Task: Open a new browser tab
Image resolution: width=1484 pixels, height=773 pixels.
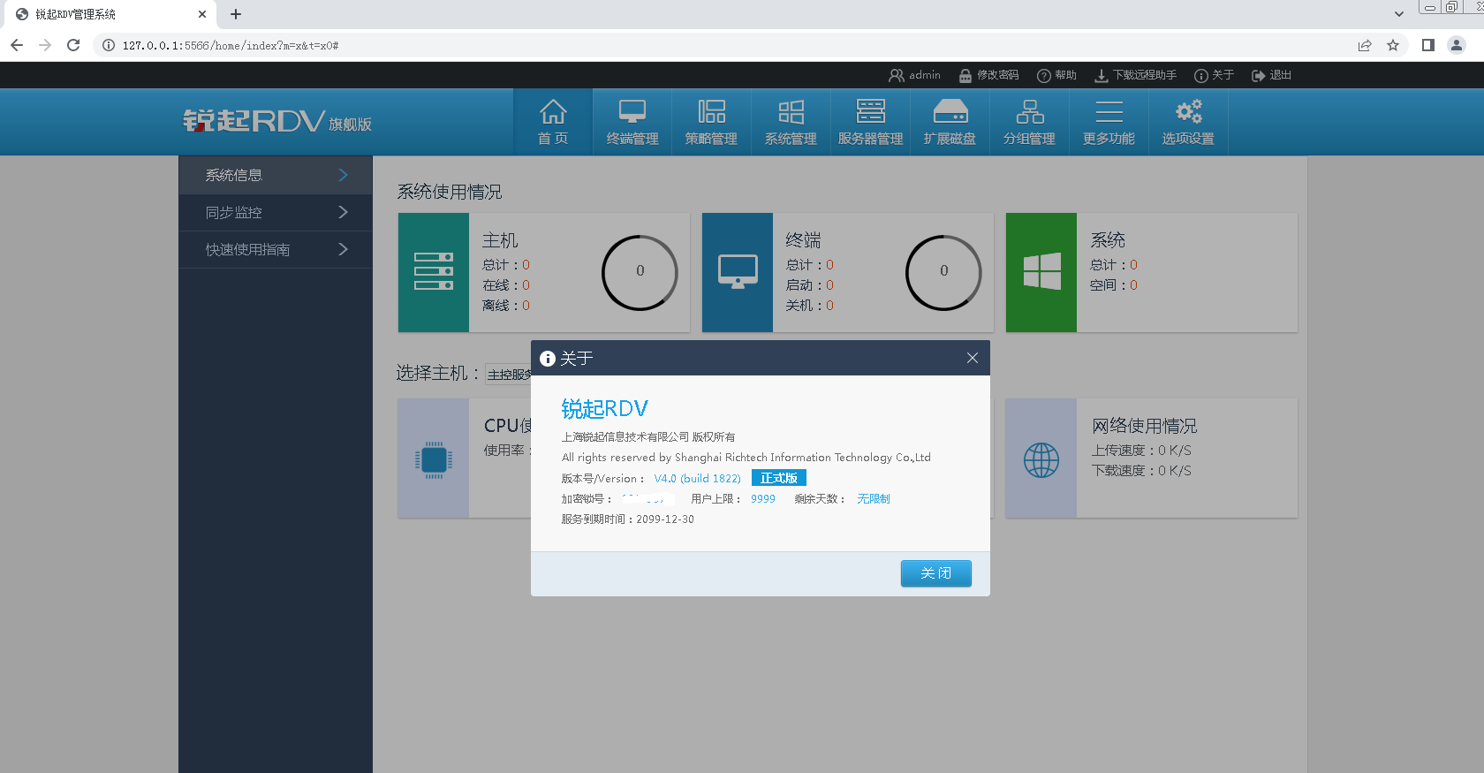Action: pos(236,14)
